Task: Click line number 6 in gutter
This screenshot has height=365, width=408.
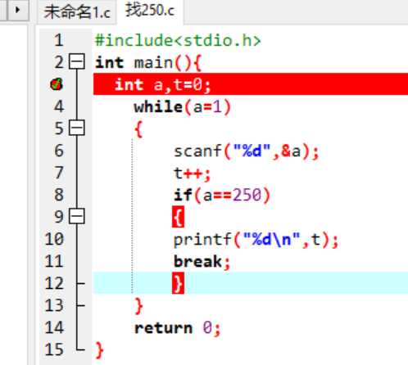Action: click(59, 151)
